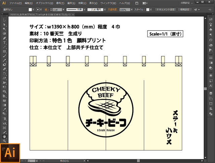Select the Artboard tool
Viewport: 215px width, 163px height.
click(x=4, y=128)
